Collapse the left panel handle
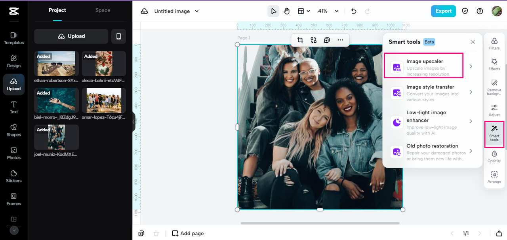Viewport: 507px width, 240px height. (x=134, y=121)
